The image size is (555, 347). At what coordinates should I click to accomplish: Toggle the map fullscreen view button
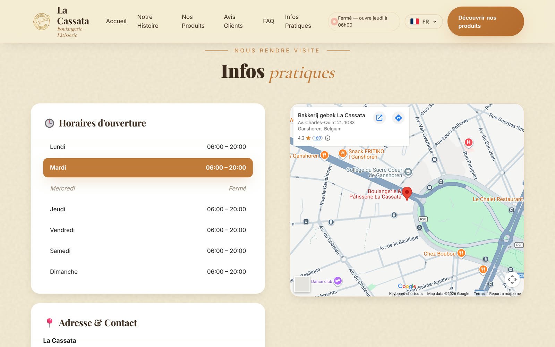[x=512, y=279]
